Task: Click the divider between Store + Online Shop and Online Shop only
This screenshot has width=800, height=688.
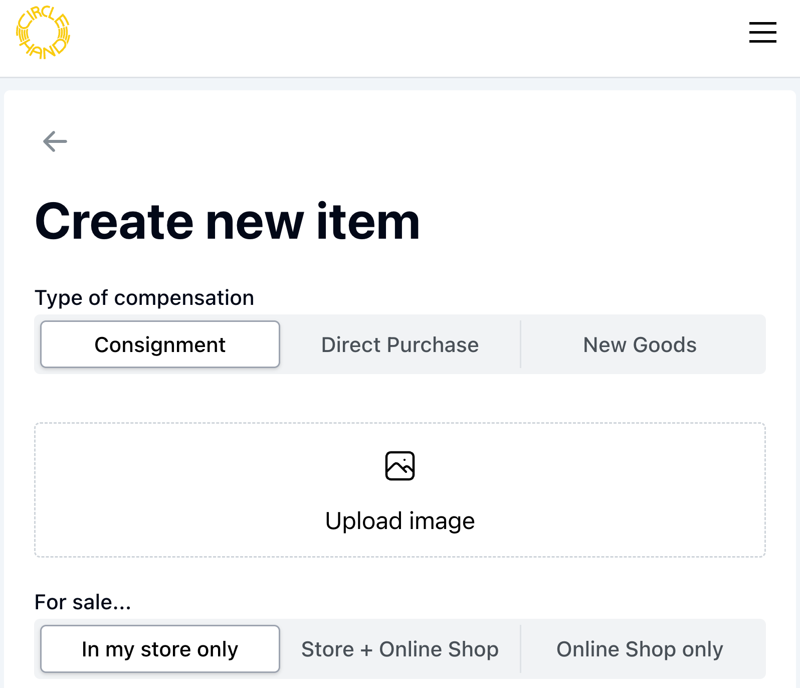Action: (521, 649)
